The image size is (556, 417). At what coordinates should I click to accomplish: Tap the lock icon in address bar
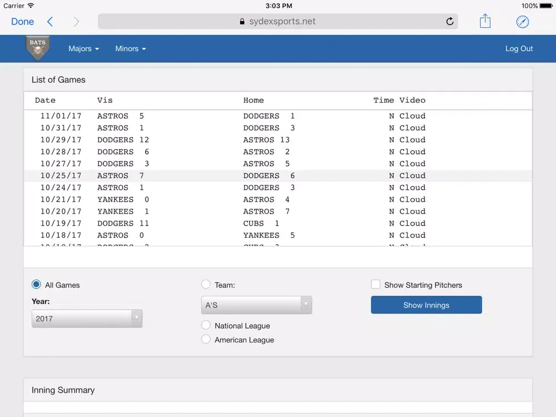tap(242, 21)
